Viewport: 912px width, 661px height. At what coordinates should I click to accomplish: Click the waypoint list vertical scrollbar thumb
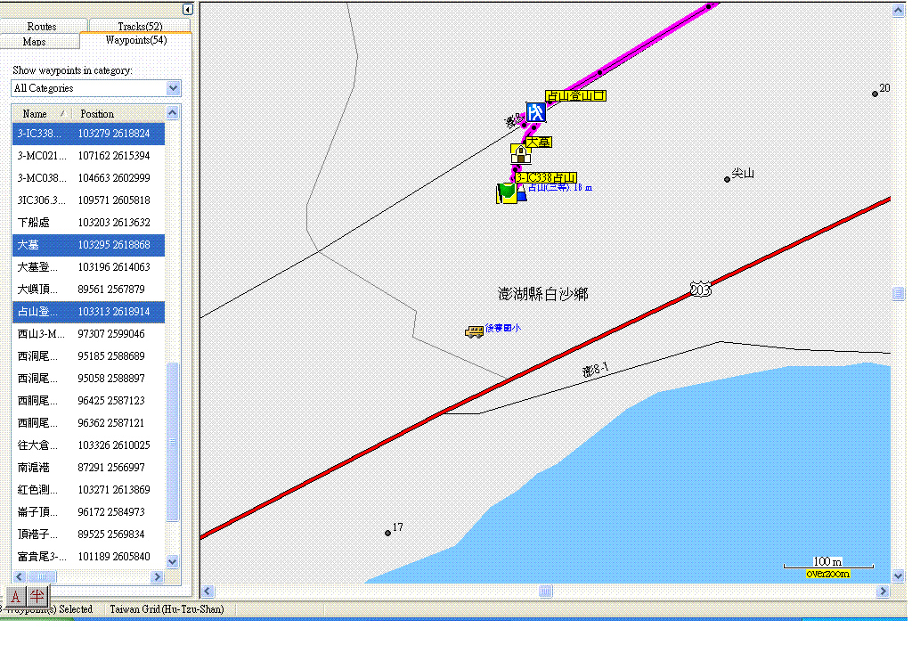tap(172, 442)
